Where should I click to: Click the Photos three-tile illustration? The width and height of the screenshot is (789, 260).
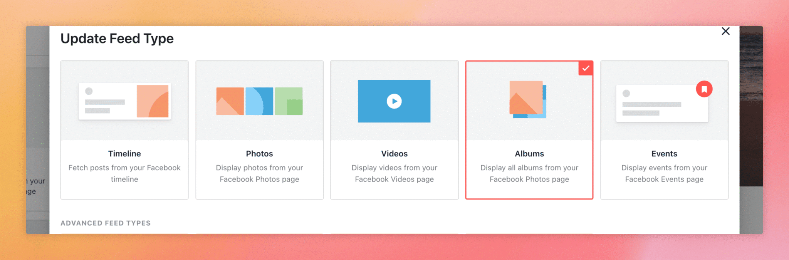pos(259,101)
